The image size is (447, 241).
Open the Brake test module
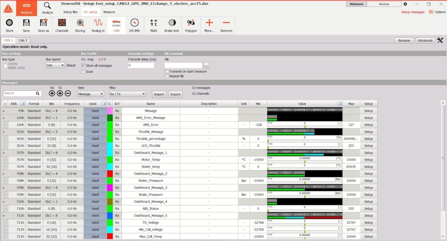point(172,25)
